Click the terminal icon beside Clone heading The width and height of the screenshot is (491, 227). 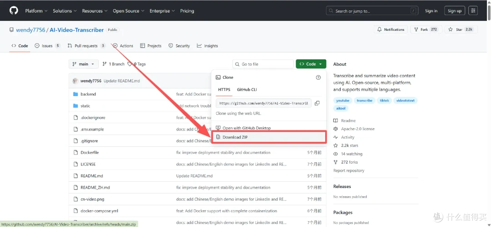[x=218, y=77]
